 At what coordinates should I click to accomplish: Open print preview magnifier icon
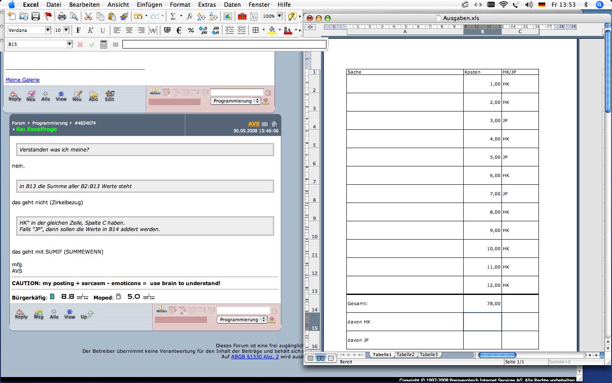74,16
